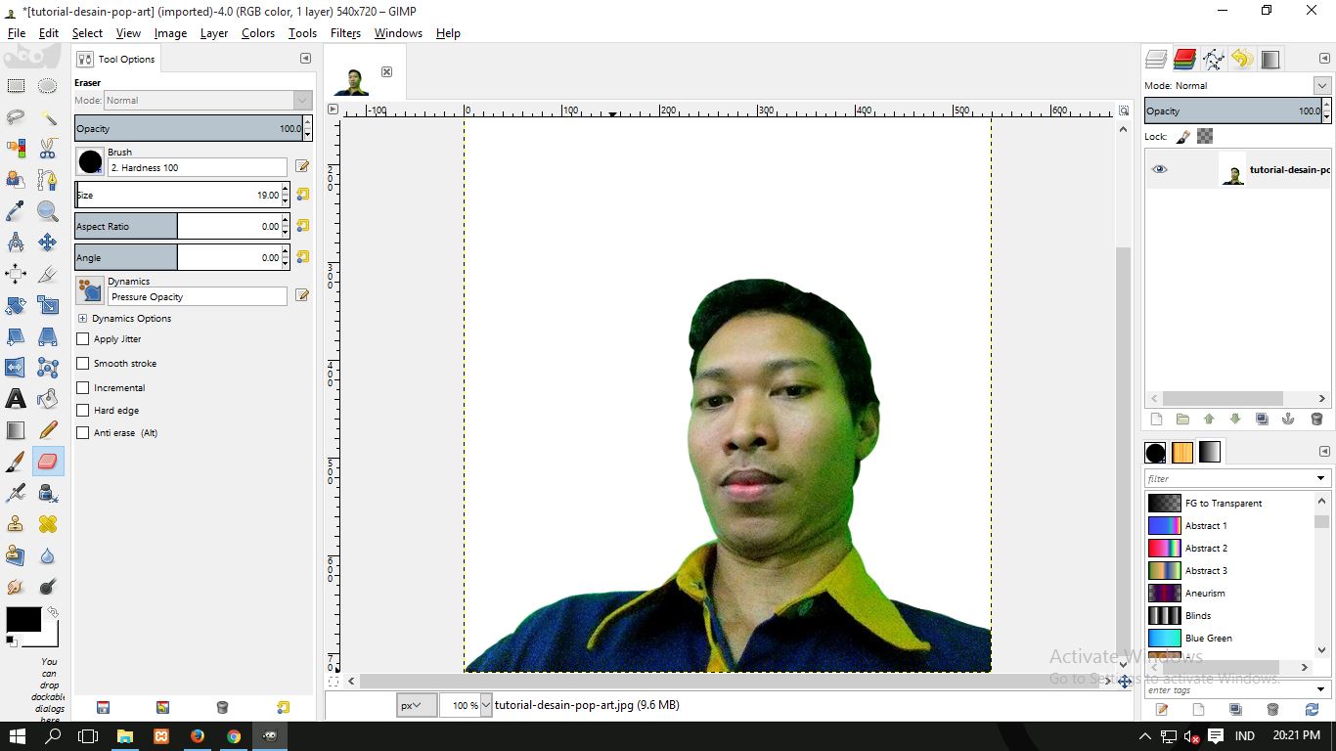Viewport: 1336px width, 751px height.
Task: Expand the Dynamics Options section
Action: click(x=82, y=318)
